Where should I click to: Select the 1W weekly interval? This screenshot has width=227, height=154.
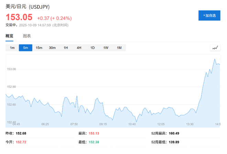click(106, 48)
